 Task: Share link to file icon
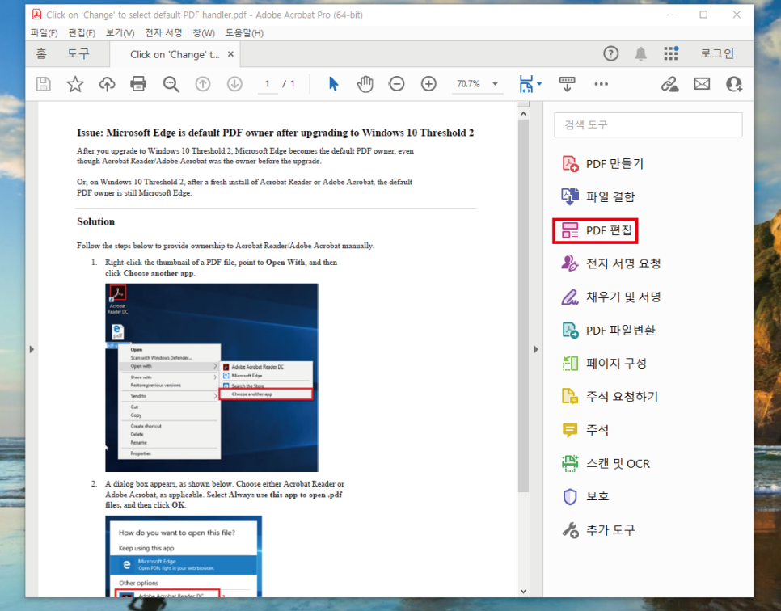670,84
